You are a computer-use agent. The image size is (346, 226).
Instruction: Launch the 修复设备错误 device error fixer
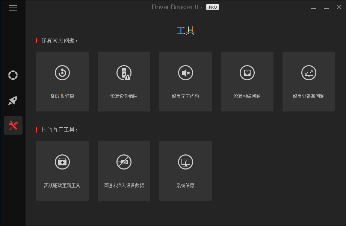[x=124, y=81]
